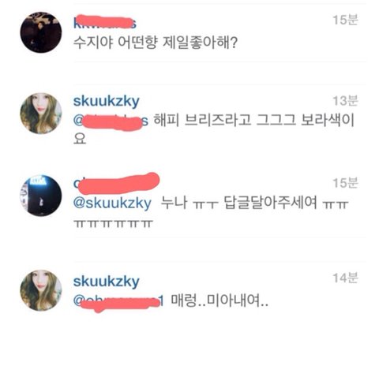379x377 pixels.
Task: Tap the 13분 timestamp on skuukzky's reply
Action: 345,101
